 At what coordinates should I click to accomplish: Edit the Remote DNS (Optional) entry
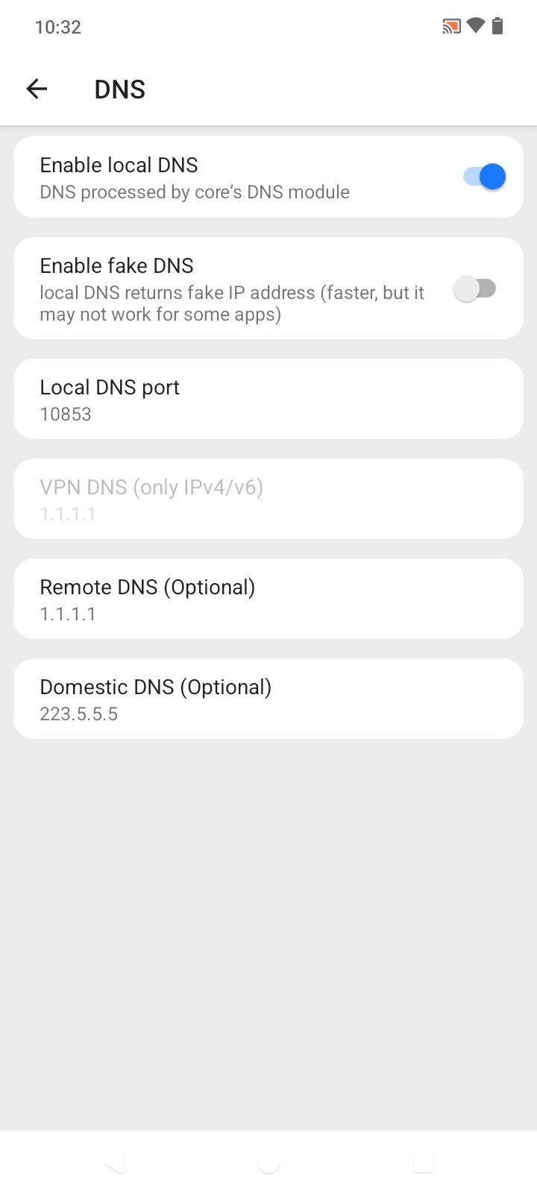click(268, 599)
